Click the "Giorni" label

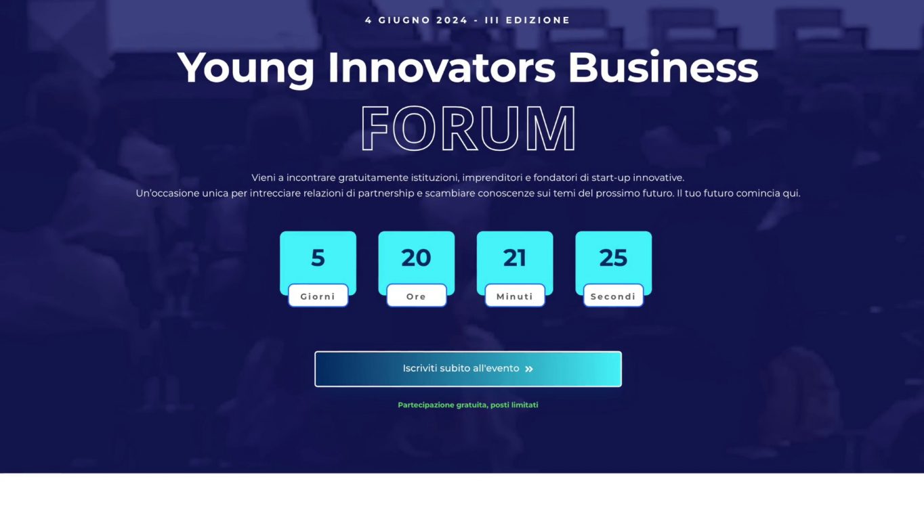318,296
